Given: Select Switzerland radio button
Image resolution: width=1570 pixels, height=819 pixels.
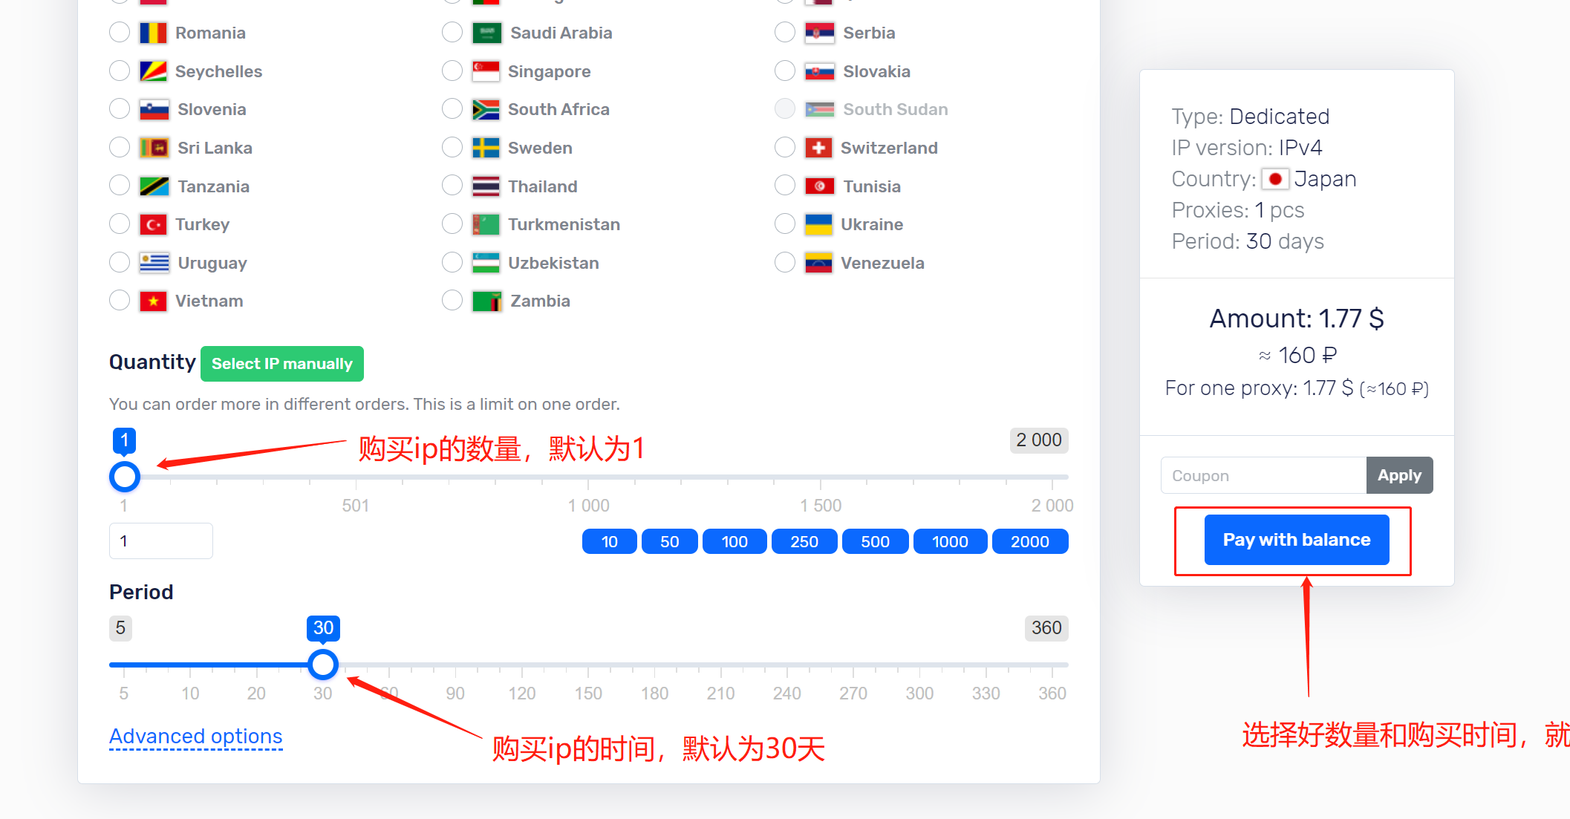Looking at the screenshot, I should (785, 148).
